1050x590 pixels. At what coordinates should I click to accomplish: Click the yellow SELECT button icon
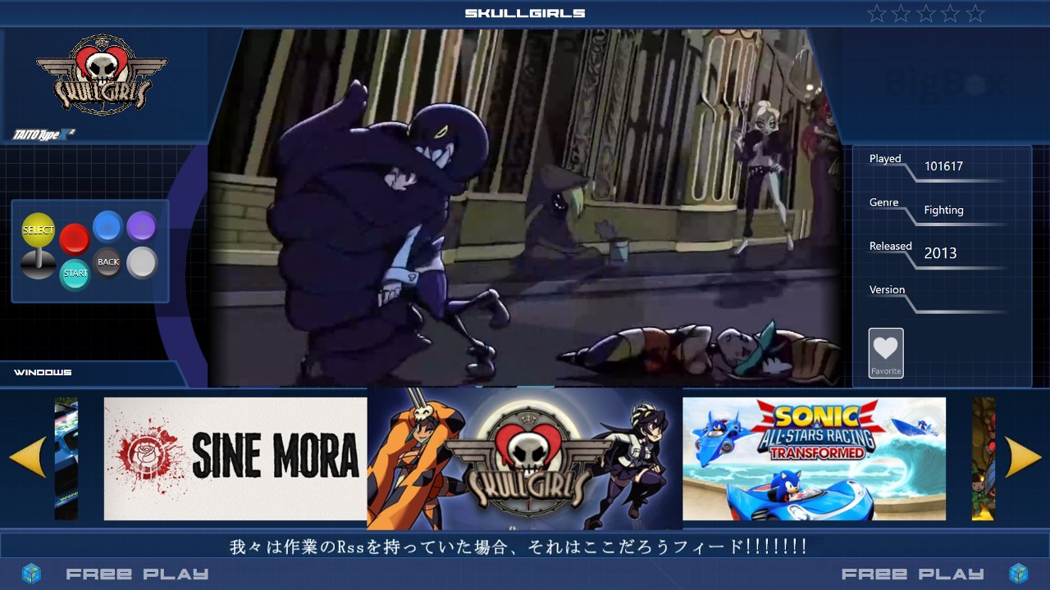(38, 230)
